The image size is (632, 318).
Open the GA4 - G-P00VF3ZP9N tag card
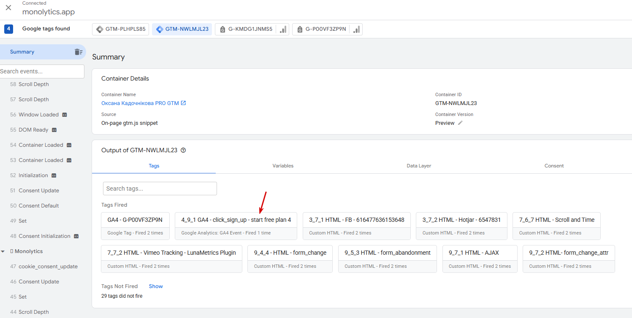pos(135,226)
